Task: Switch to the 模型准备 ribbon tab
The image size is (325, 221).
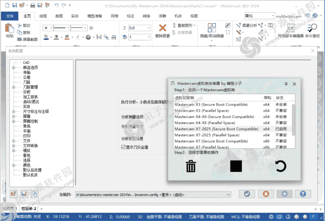Action: point(94,16)
